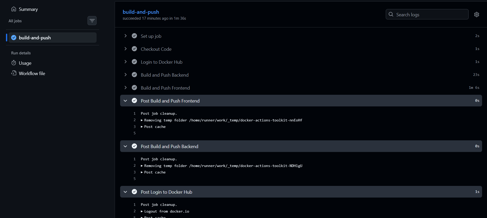
Task: Open the Workflow file page
Action: pos(32,73)
